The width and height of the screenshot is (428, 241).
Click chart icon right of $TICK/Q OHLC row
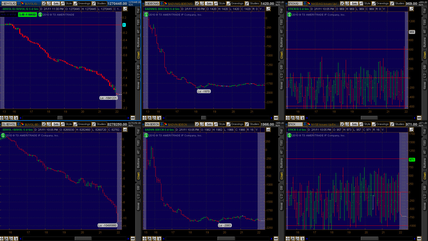411,9
